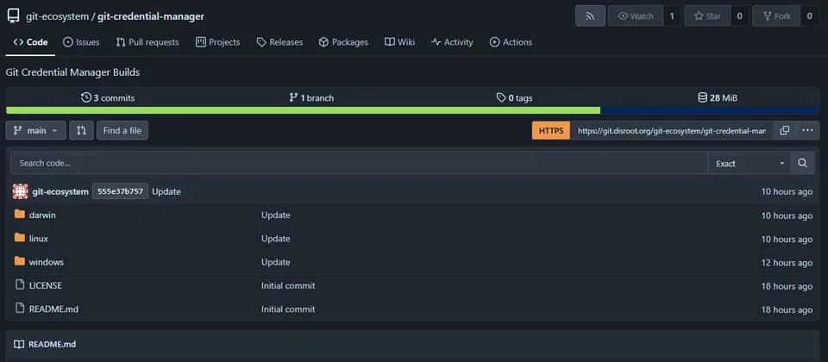This screenshot has width=828, height=362.
Task: Open the Update commit for windows
Action: (276, 262)
